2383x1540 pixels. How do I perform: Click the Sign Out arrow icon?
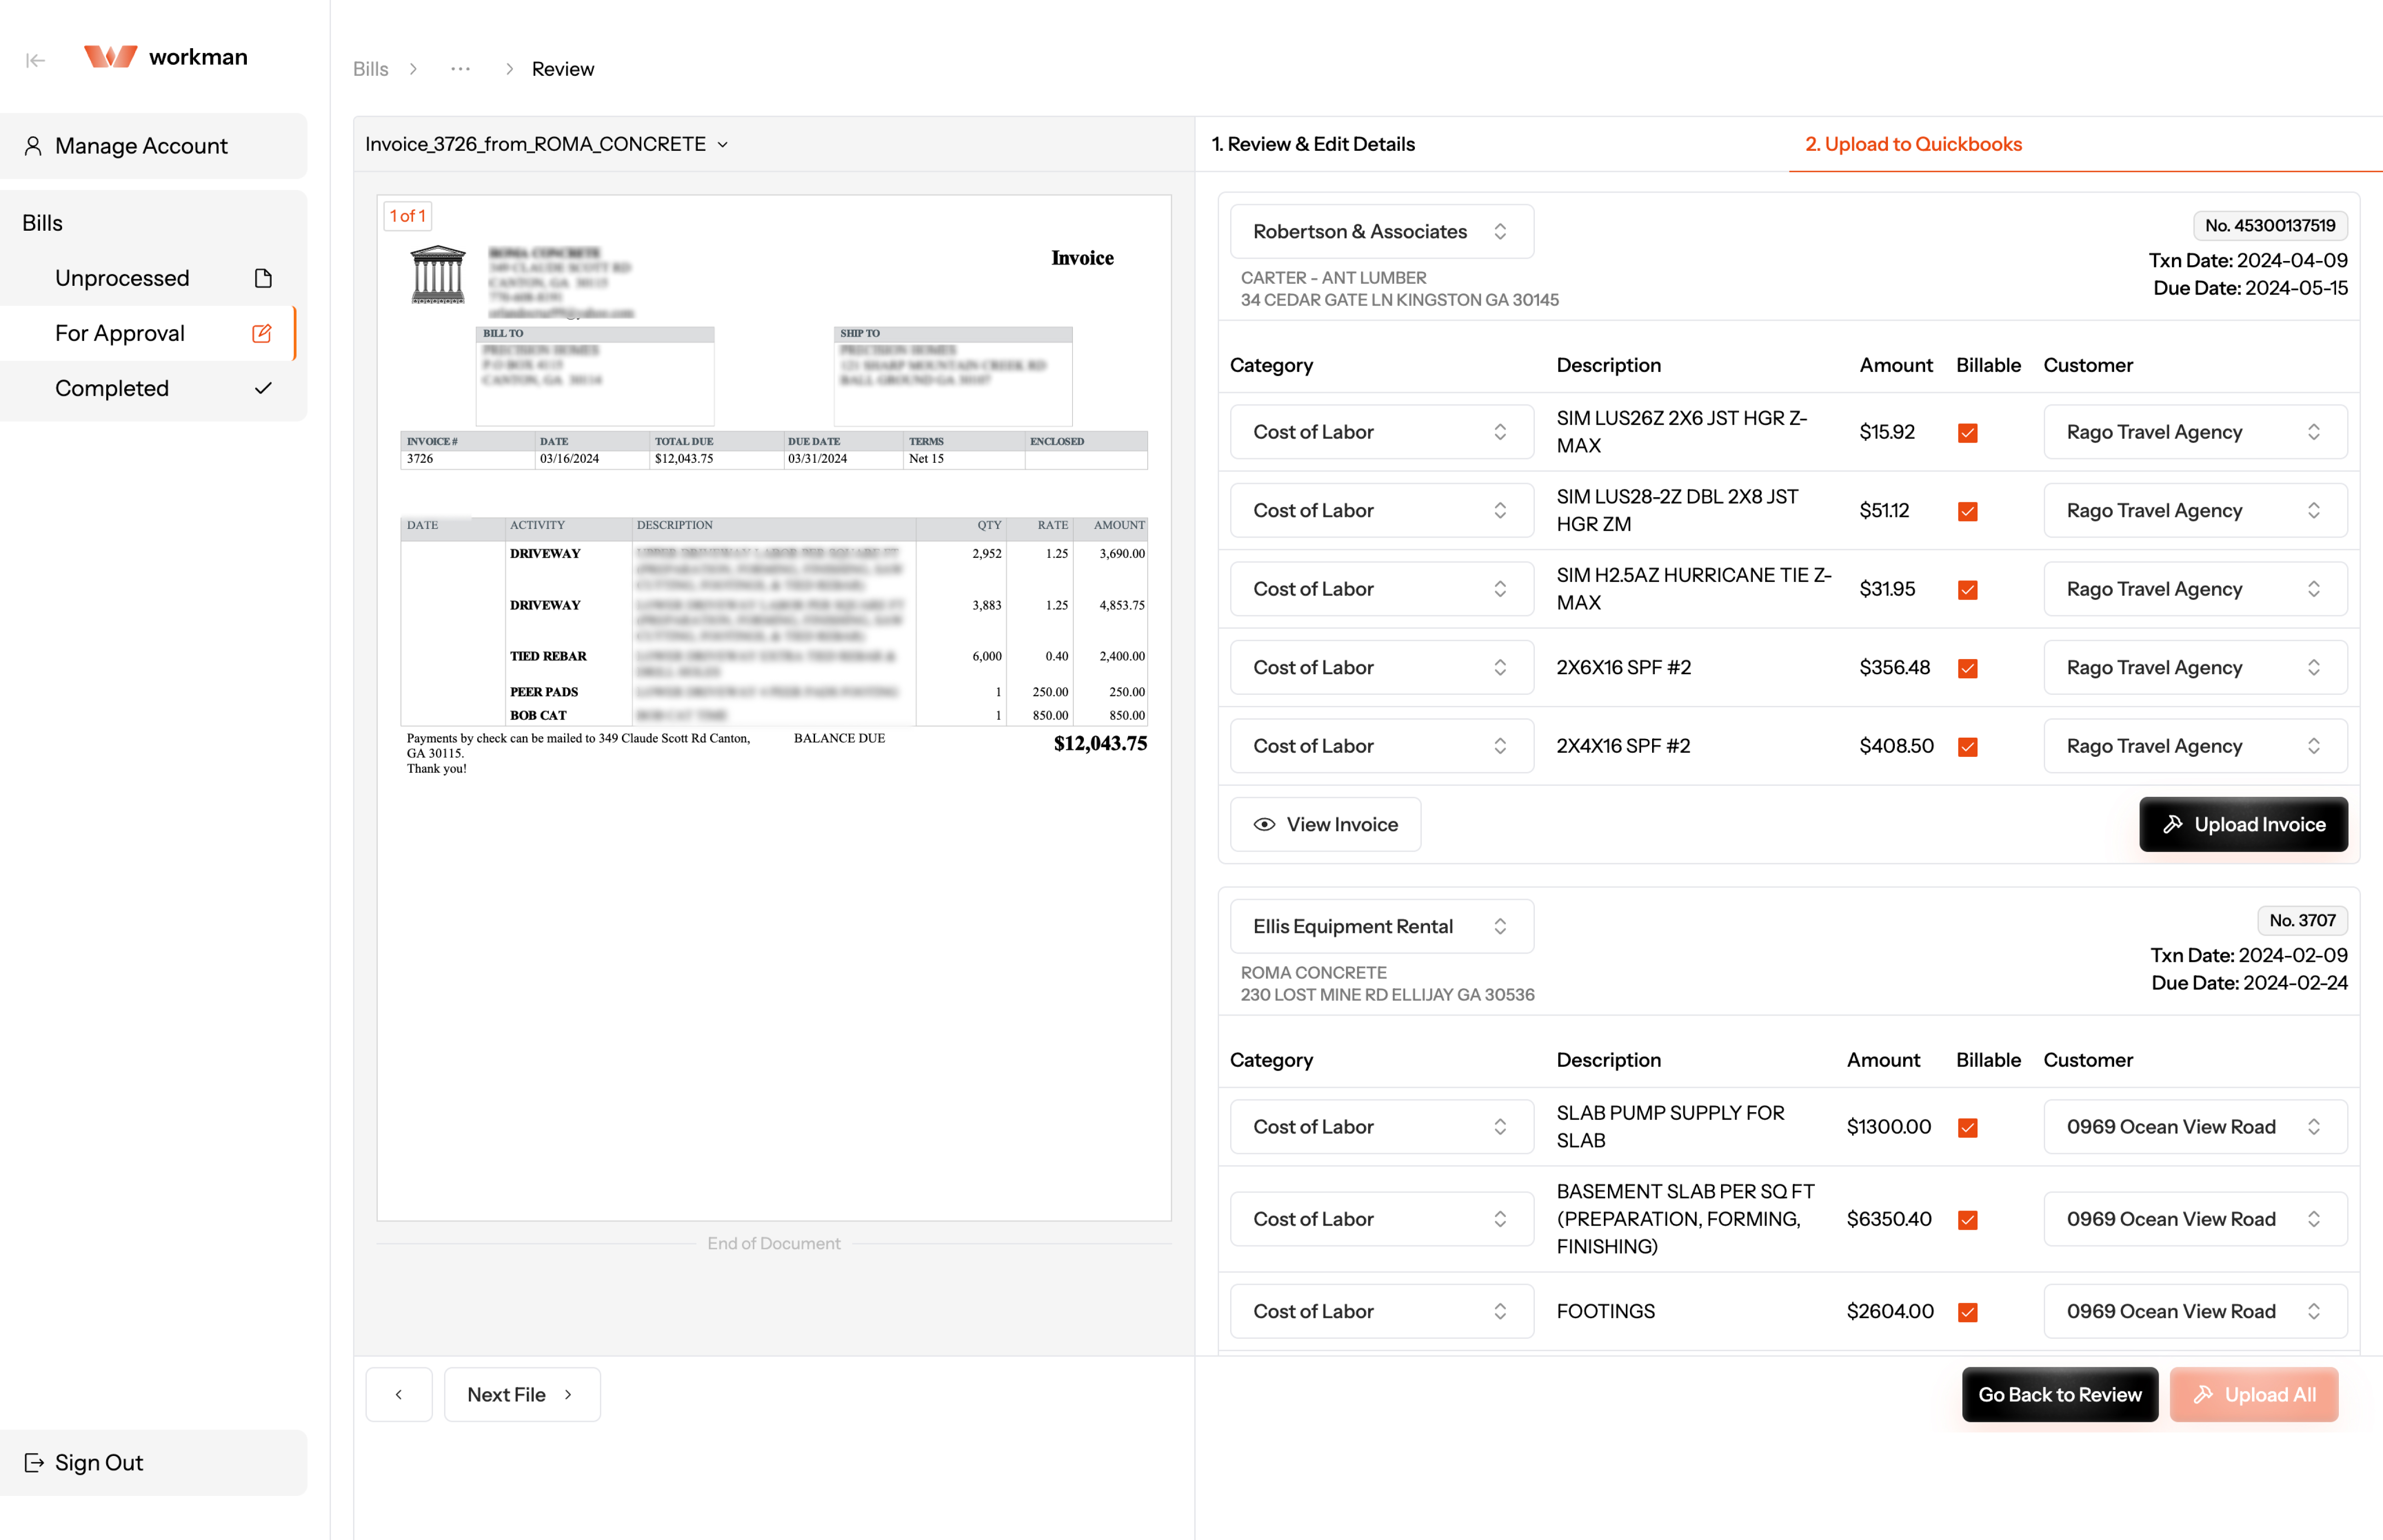click(x=34, y=1462)
